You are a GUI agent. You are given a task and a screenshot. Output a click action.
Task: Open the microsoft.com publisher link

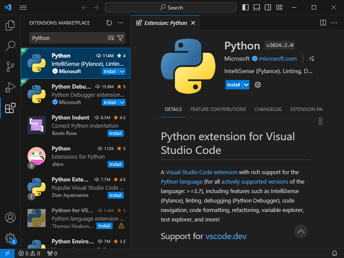[277, 58]
